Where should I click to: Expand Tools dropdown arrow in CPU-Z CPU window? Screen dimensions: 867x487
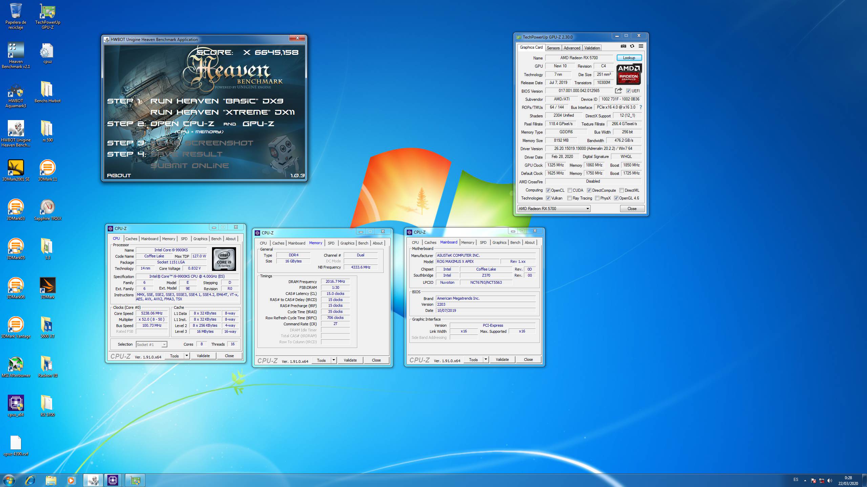coord(186,356)
